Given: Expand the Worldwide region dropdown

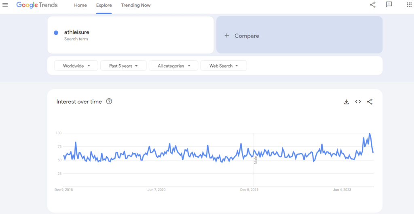Looking at the screenshot, I should (x=76, y=66).
